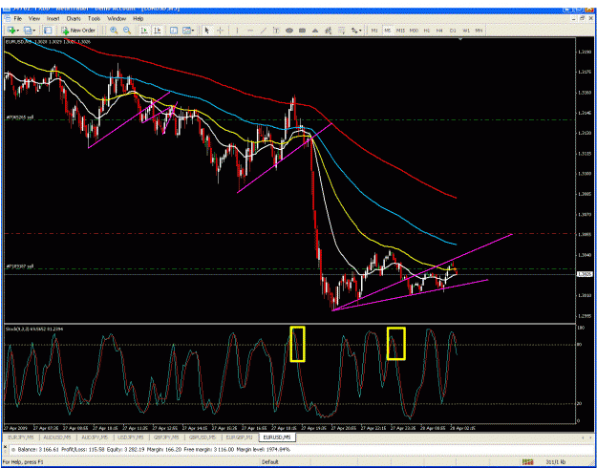Click the 1.3026 current price label
The image size is (597, 468).
(583, 274)
